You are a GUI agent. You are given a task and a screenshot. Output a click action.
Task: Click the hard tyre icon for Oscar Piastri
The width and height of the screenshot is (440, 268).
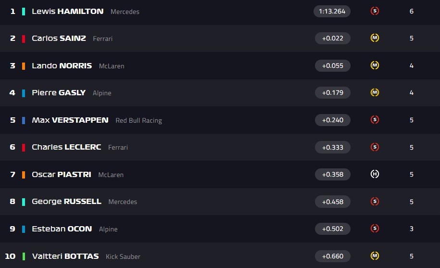point(375,174)
